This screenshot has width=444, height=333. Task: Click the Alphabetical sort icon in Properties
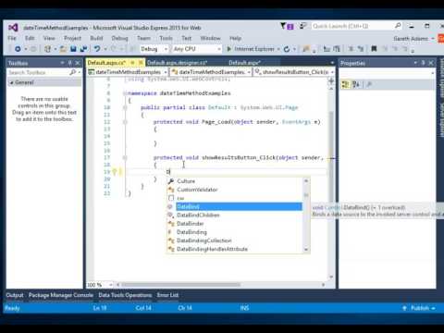point(356,84)
